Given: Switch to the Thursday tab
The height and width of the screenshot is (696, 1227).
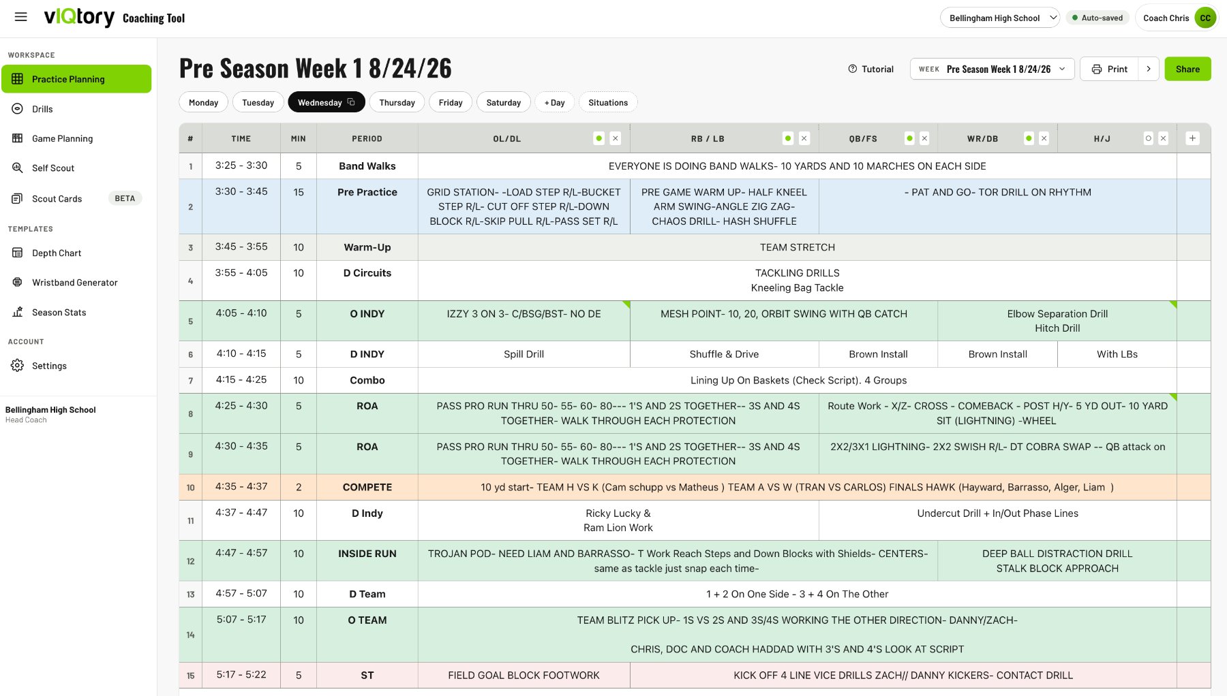Looking at the screenshot, I should (397, 102).
